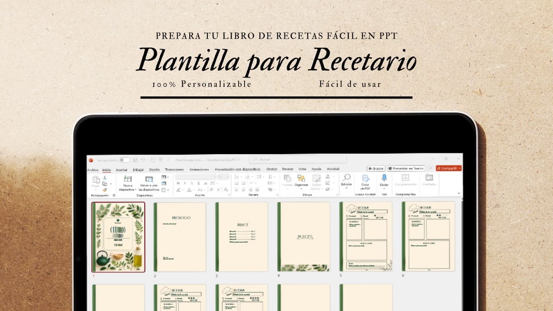Click the Undo arrow icon
The height and width of the screenshot is (311, 553).
click(143, 160)
